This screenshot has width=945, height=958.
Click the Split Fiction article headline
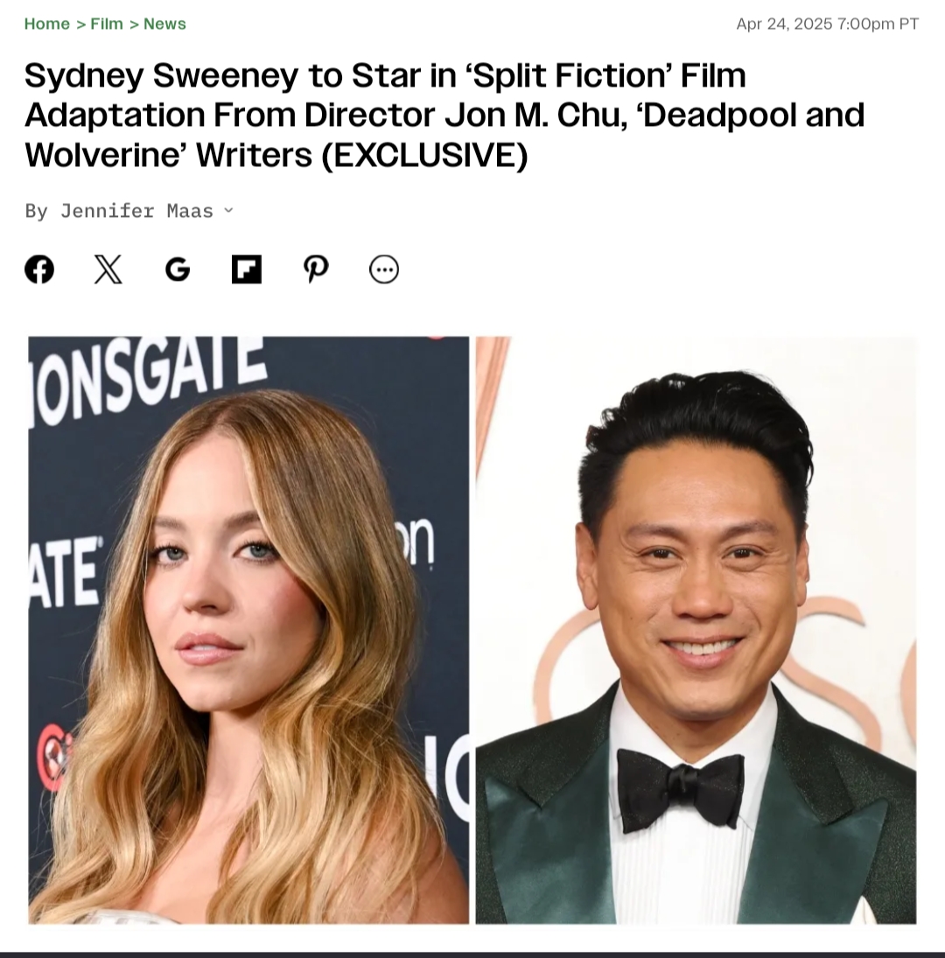[444, 115]
